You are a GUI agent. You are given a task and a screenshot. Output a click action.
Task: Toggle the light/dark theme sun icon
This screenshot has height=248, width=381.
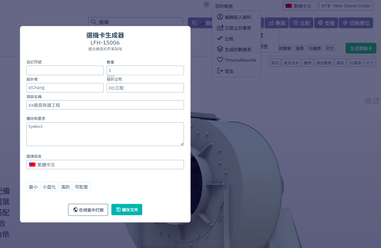coord(207,5)
